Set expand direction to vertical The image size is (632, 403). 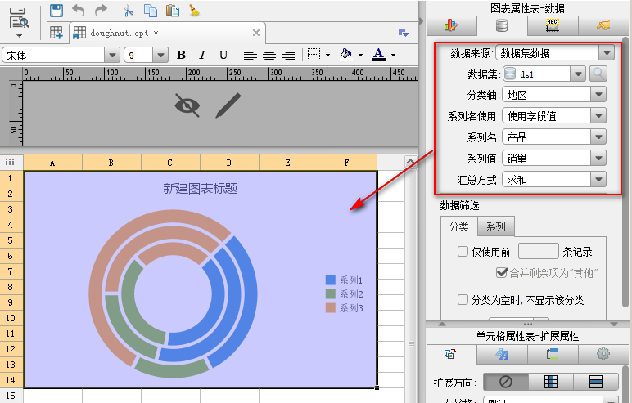551,381
